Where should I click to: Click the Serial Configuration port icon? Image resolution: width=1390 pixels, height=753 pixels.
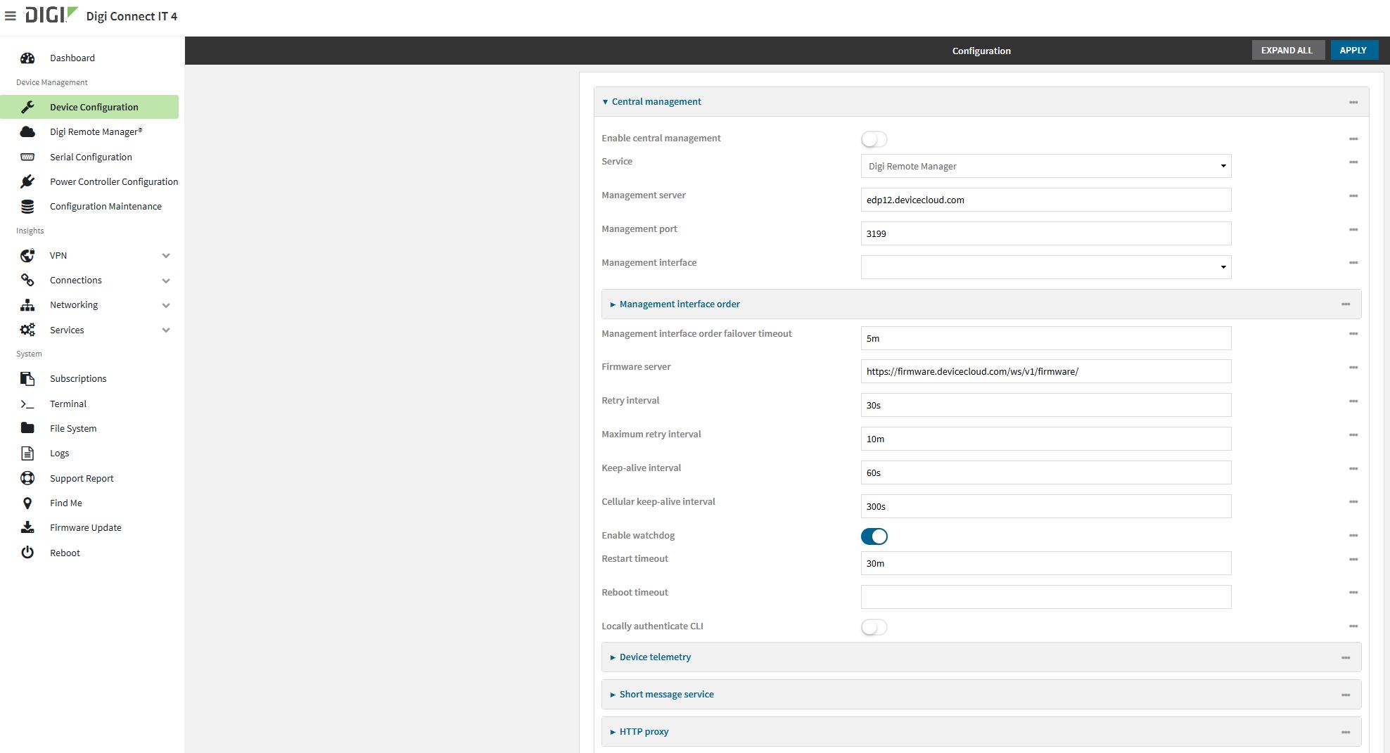[x=27, y=157]
